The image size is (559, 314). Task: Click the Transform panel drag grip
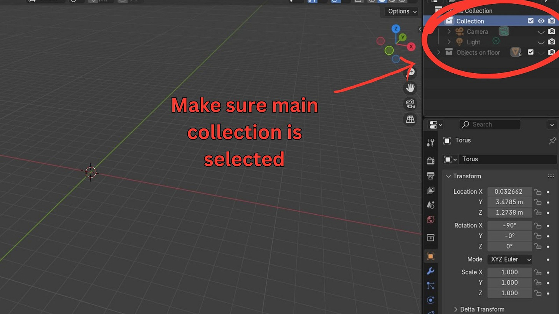coord(551,176)
